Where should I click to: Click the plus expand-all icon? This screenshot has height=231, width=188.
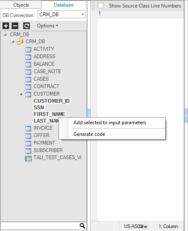(6, 26)
